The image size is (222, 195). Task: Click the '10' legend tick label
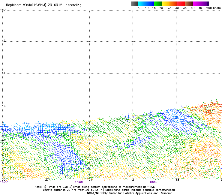[147, 8]
